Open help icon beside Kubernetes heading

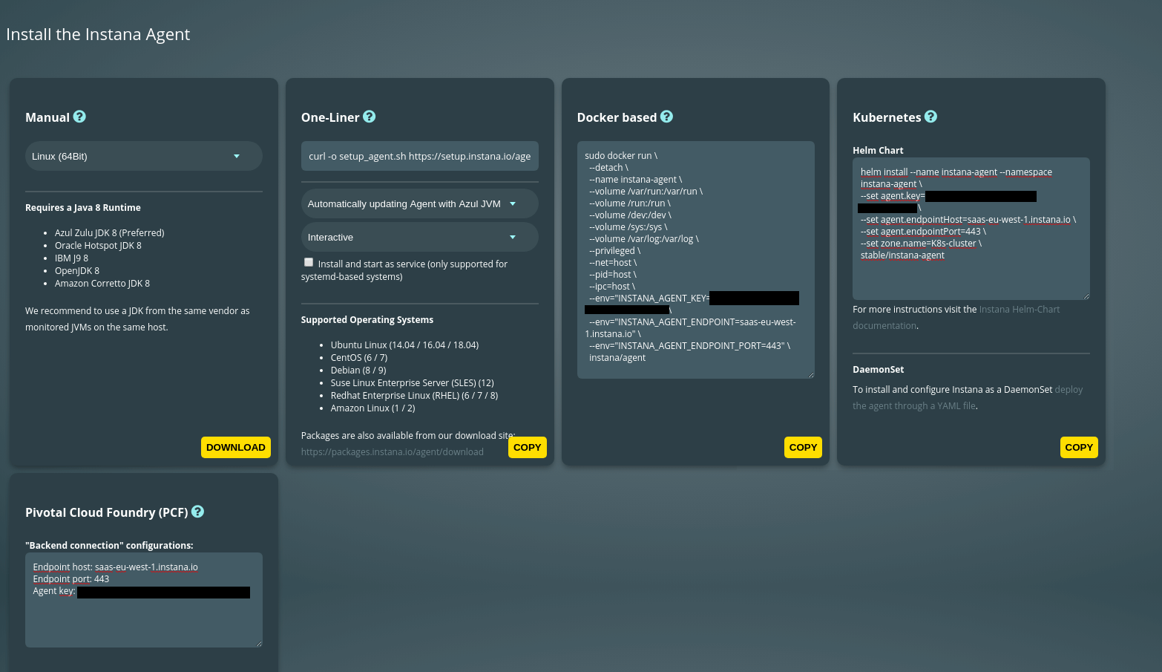[930, 117]
